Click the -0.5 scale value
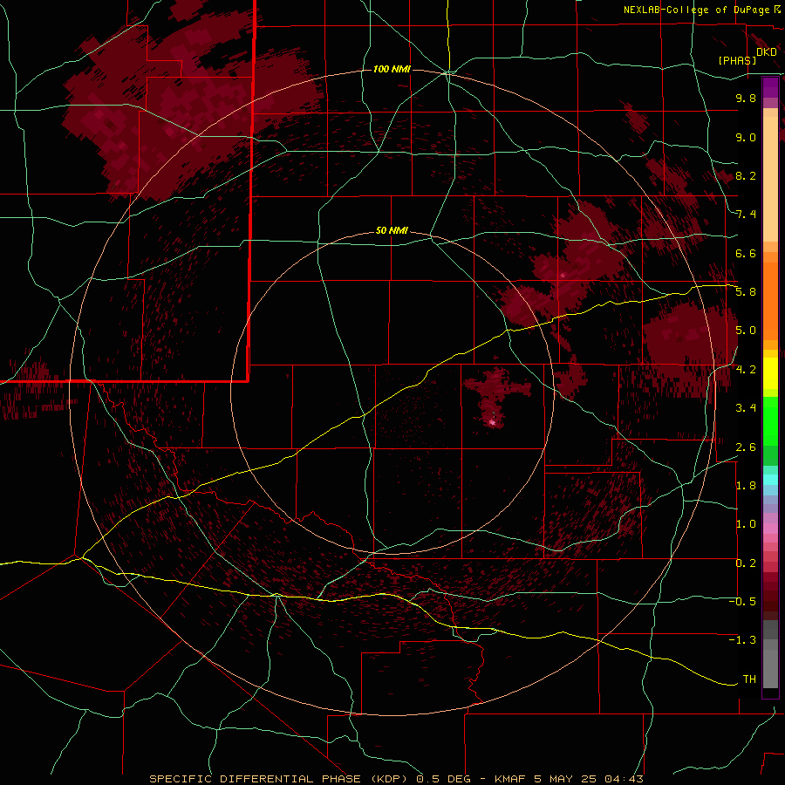 pyautogui.click(x=743, y=602)
